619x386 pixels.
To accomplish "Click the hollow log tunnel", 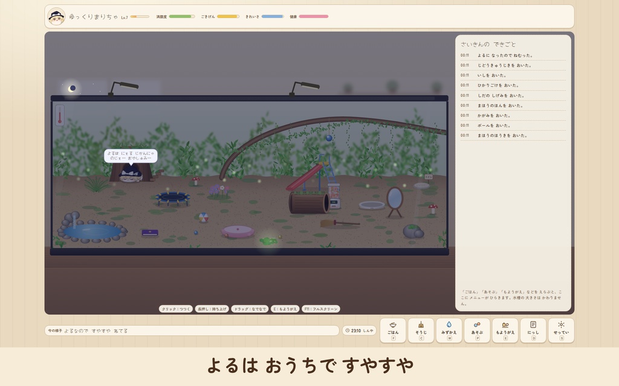I will point(309,203).
